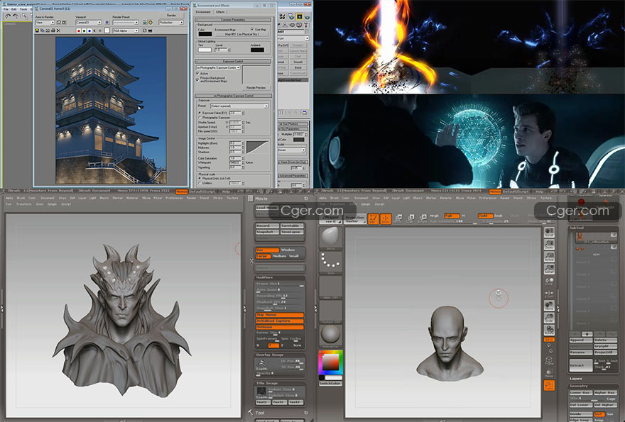This screenshot has height=422, width=625.
Task: Click the Print Image icon in render window
Action: pos(53,30)
